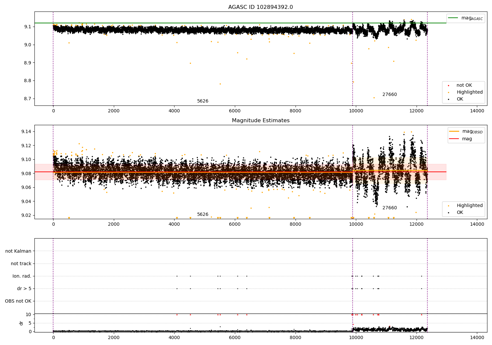Select 'OK' legend entry in top plot
The height and width of the screenshot is (345, 492).
click(460, 99)
